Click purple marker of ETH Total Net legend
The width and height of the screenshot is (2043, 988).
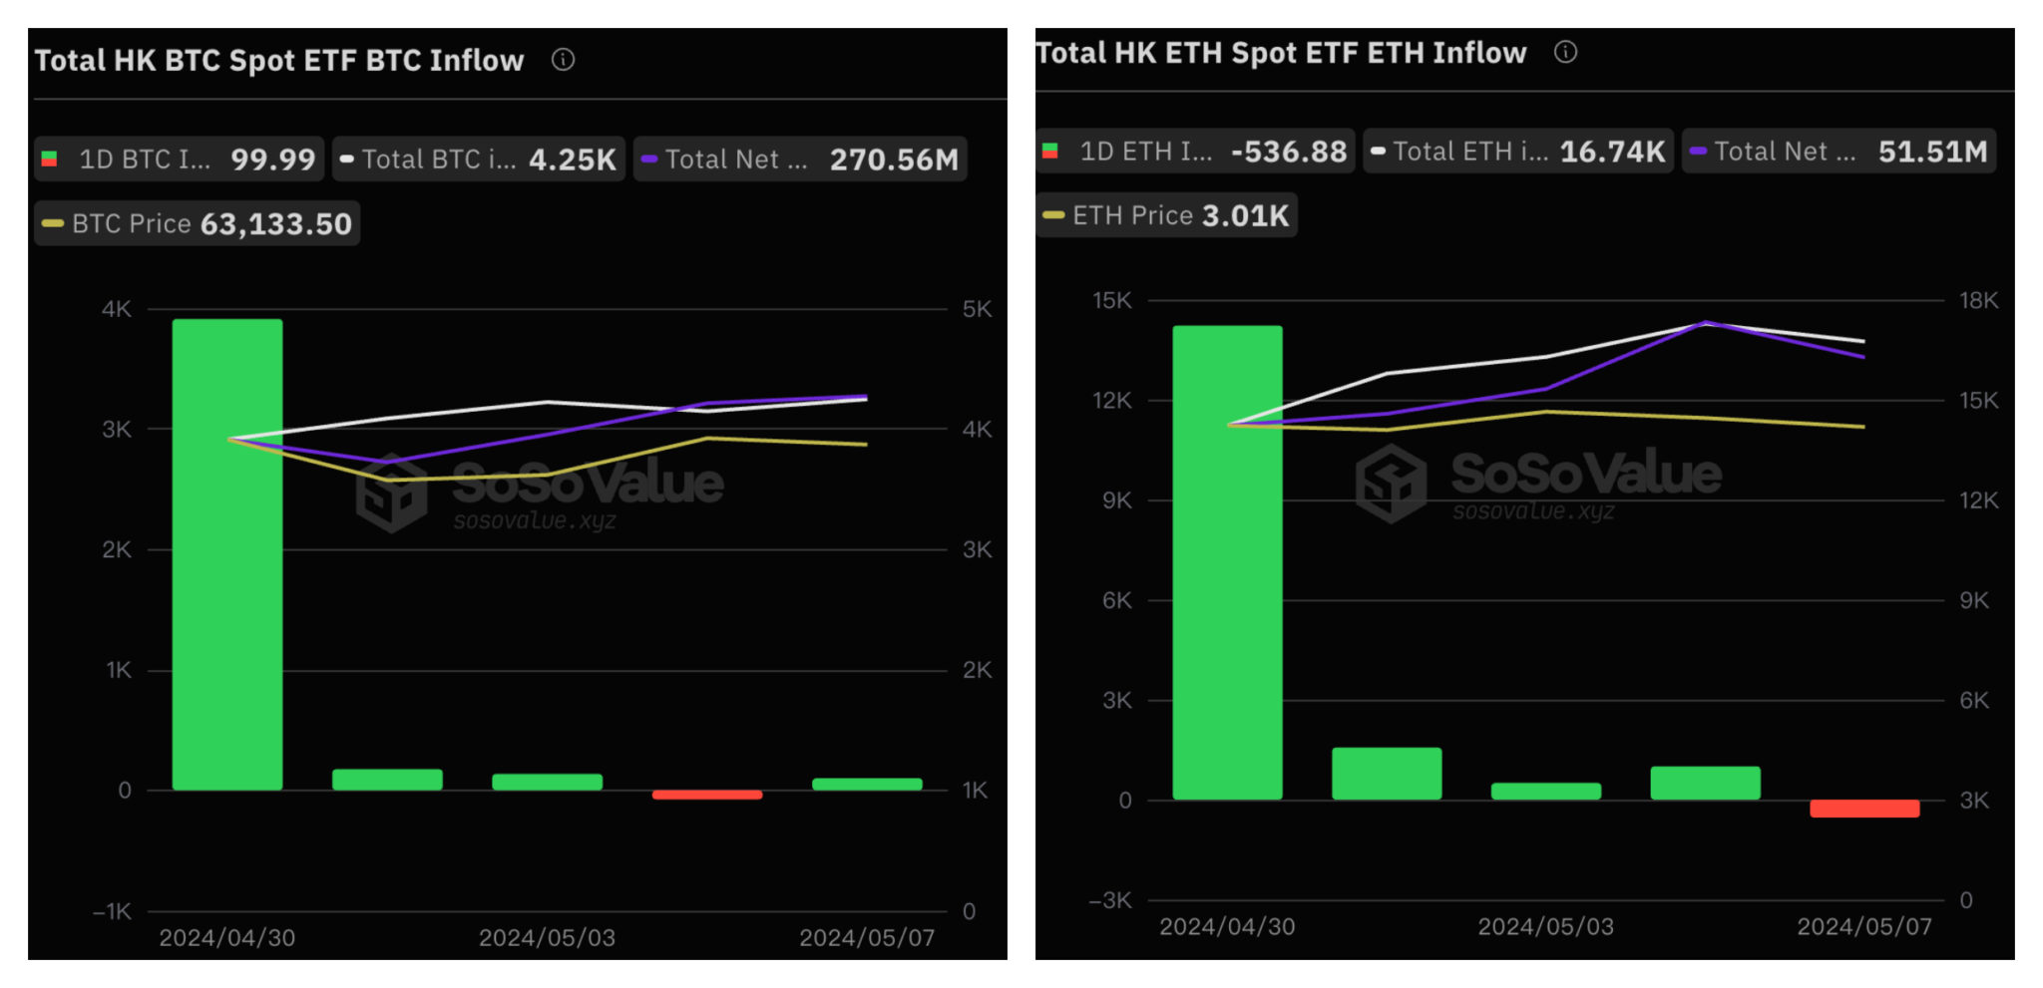[1698, 152]
